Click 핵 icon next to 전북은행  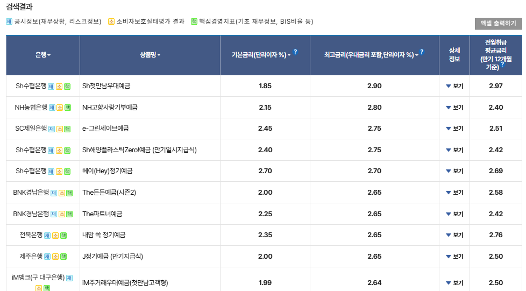(63, 236)
